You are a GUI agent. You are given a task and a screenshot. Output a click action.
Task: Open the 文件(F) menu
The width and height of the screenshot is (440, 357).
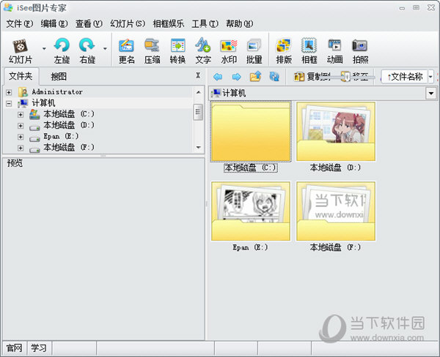[x=19, y=24]
